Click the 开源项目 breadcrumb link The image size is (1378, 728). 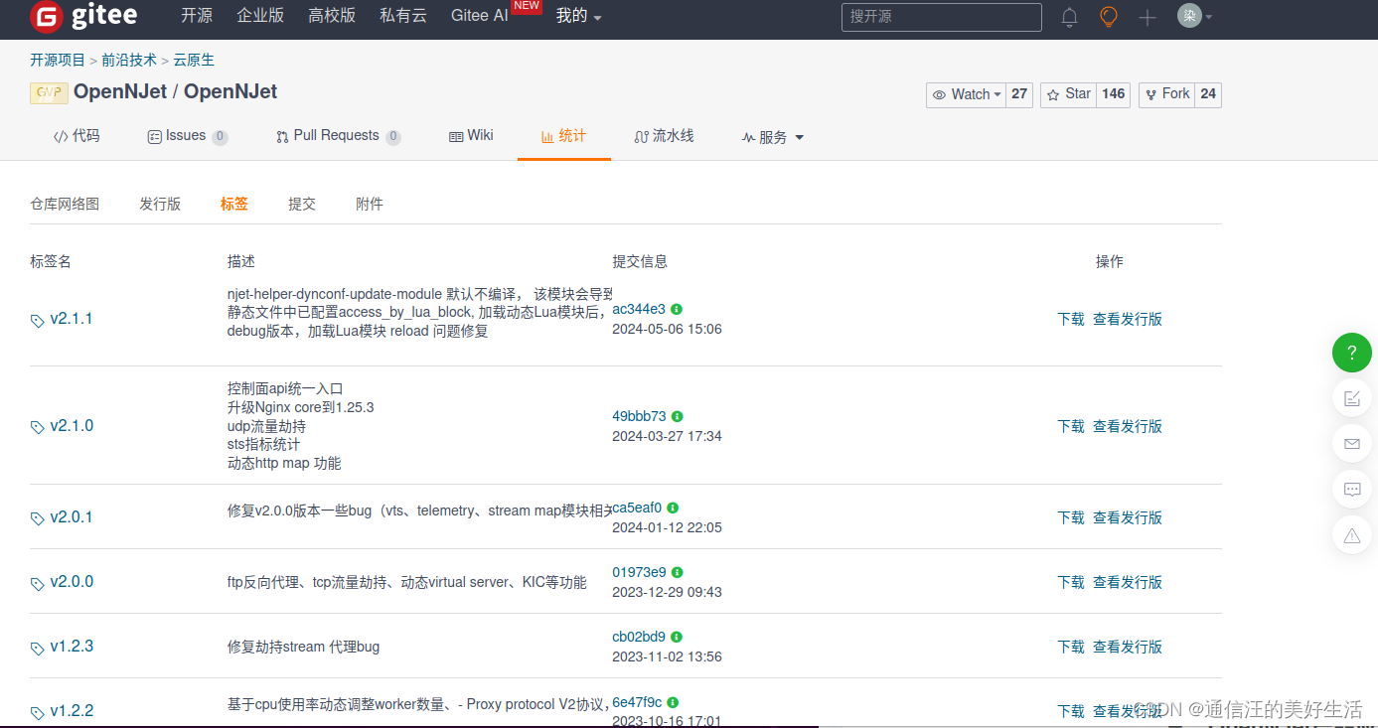coord(58,61)
